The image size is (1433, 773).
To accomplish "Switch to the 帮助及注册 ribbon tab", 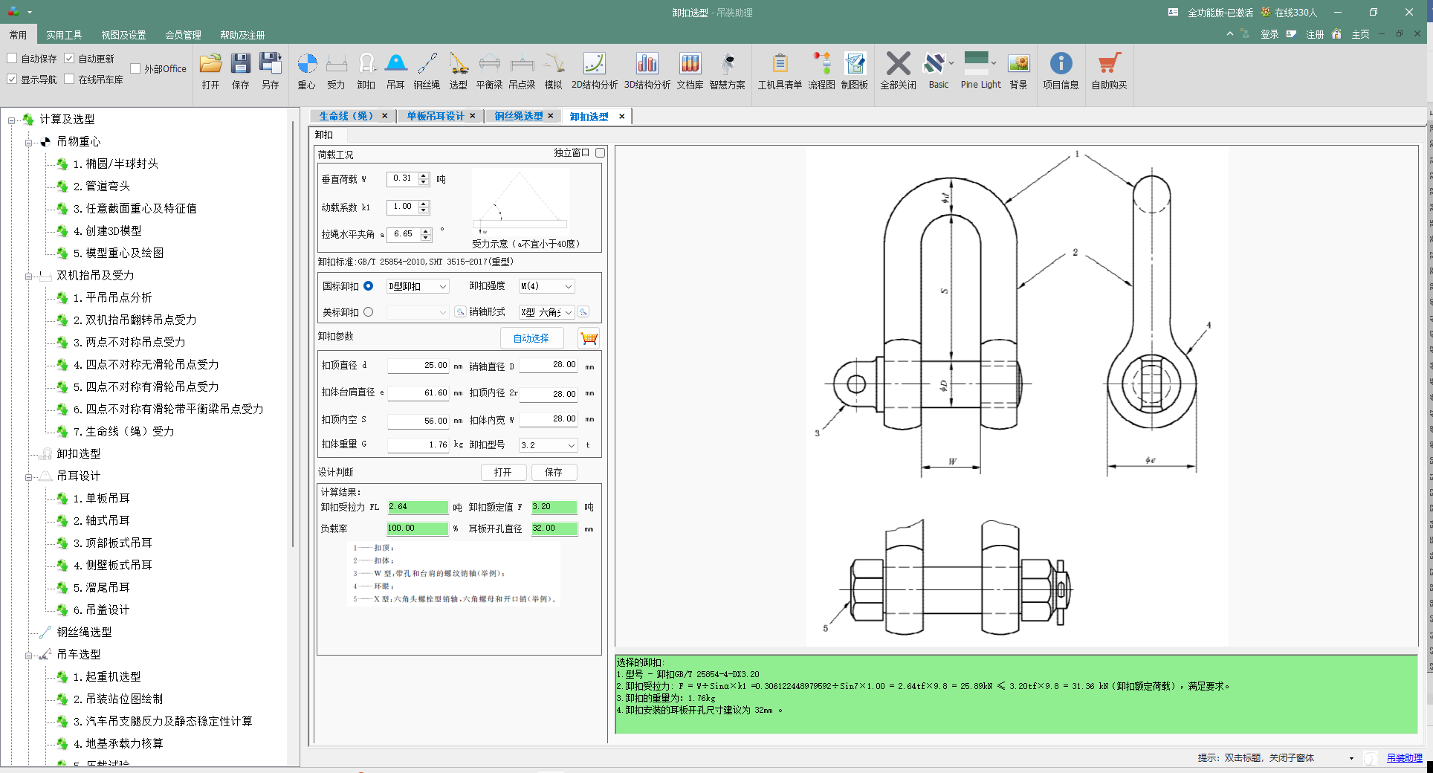I will (x=242, y=35).
